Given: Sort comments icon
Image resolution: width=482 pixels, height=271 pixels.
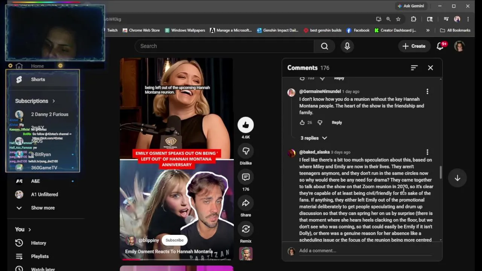Looking at the screenshot, I should pos(414,68).
